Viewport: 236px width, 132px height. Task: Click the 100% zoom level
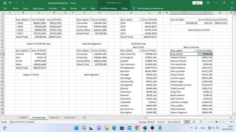pyautogui.click(x=232, y=122)
